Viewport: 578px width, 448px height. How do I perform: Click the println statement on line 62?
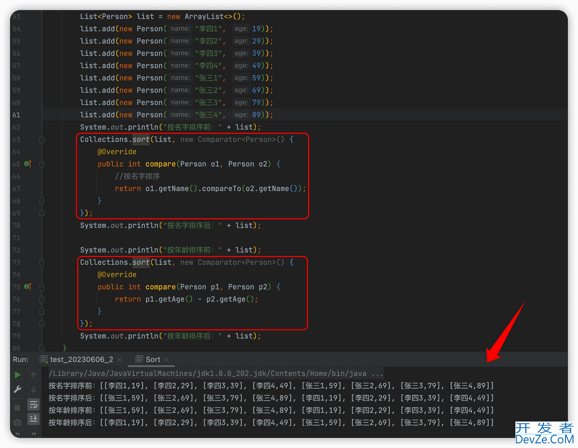coord(171,127)
